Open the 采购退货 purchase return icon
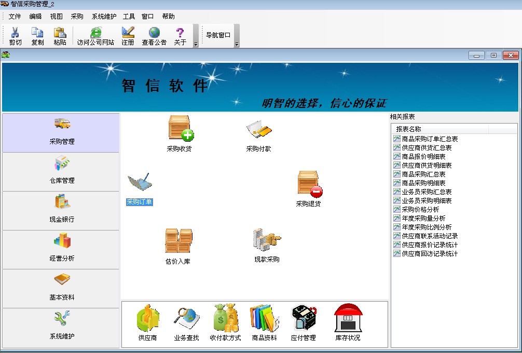This screenshot has height=353, width=522. tap(309, 184)
